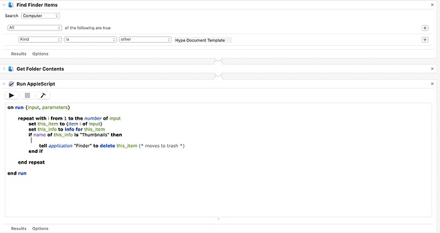
Task: Collapse the Find Finder Items action
Action: tap(4, 4)
